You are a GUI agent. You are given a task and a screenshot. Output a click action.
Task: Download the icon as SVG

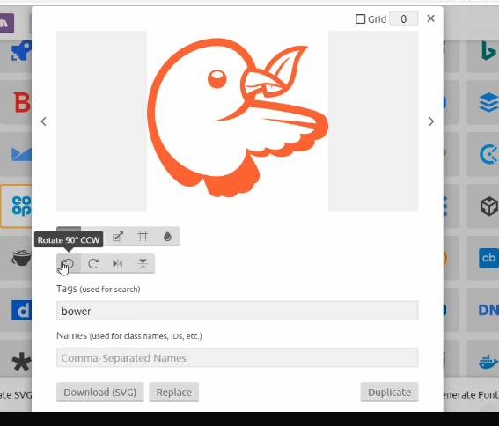coord(100,392)
